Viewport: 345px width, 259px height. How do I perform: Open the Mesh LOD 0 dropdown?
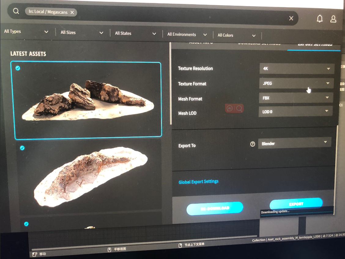(x=295, y=111)
